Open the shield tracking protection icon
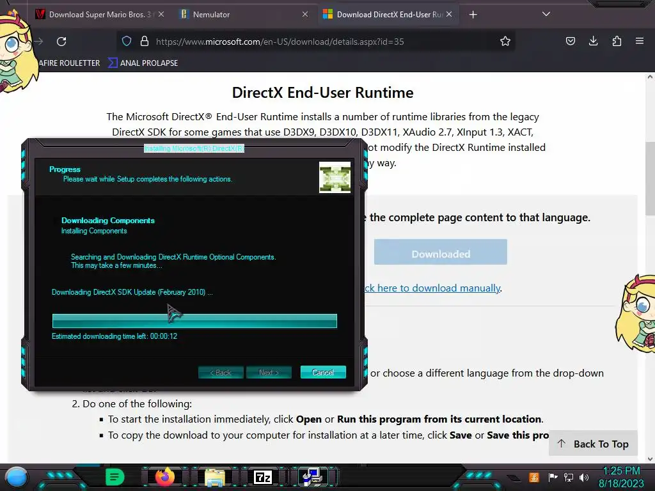 click(127, 41)
